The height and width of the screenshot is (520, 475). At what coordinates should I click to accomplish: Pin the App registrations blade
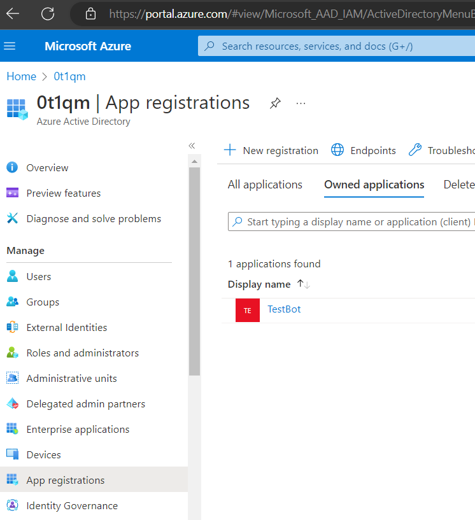tap(275, 103)
